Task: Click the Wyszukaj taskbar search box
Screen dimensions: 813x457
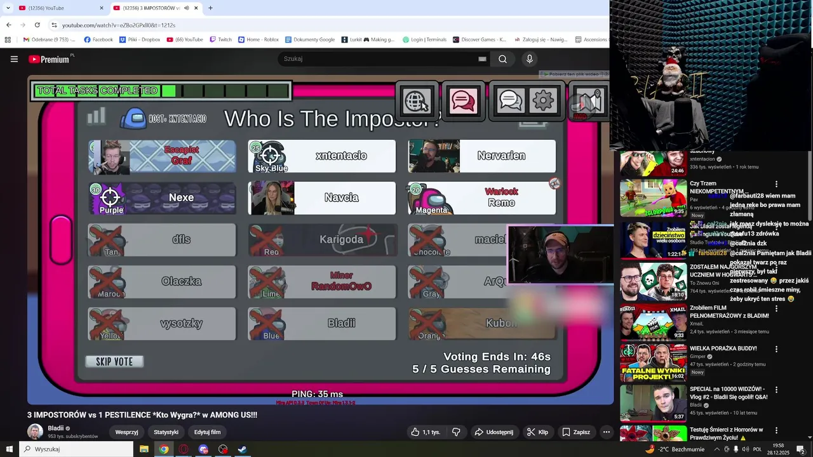Action: click(x=76, y=449)
